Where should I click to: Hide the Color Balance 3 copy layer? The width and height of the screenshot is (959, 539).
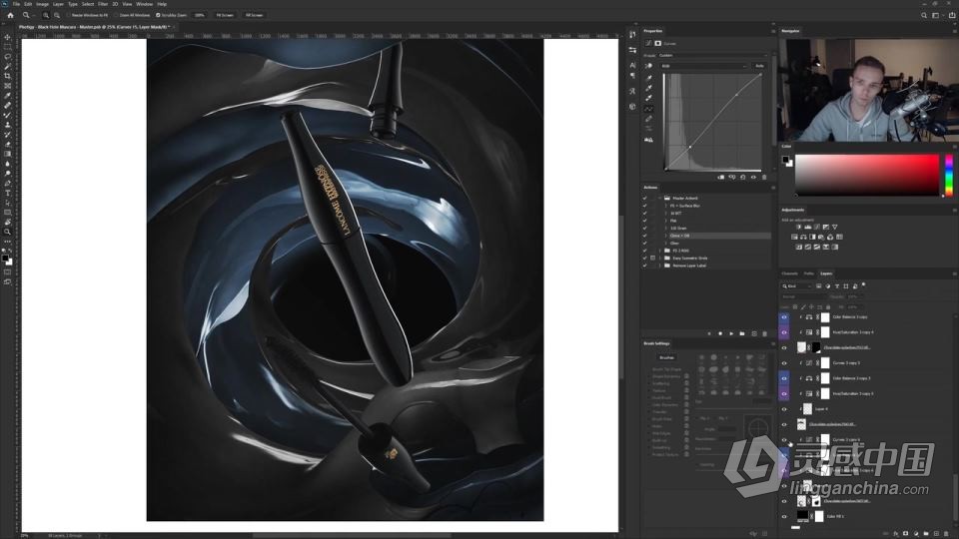784,317
